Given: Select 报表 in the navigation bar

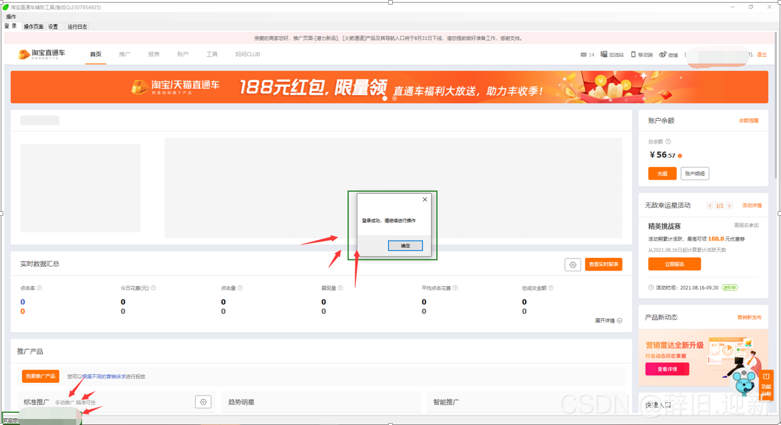Looking at the screenshot, I should 154,54.
